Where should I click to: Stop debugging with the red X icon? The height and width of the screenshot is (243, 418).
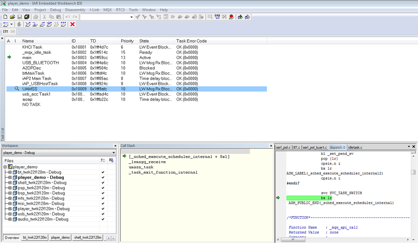(x=72, y=25)
